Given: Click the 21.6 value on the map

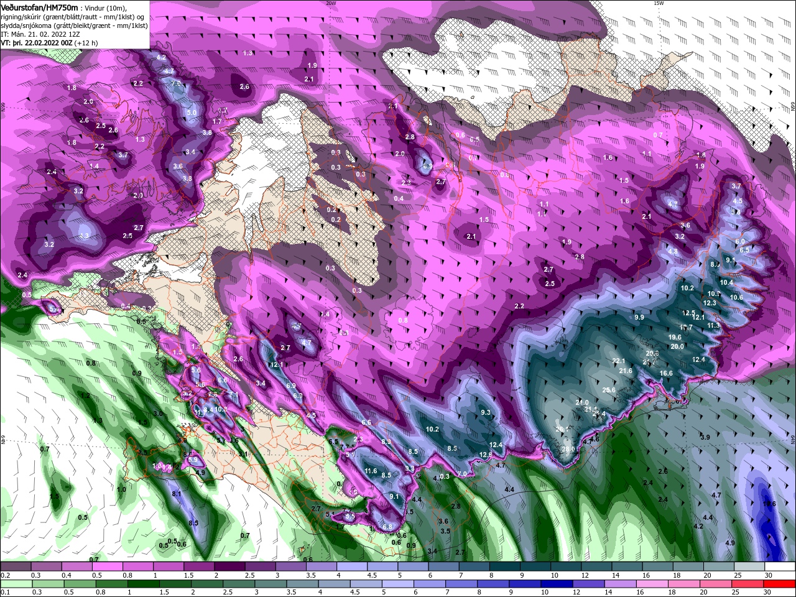Looking at the screenshot, I should [x=626, y=371].
